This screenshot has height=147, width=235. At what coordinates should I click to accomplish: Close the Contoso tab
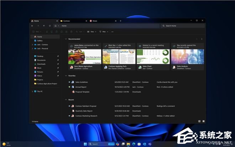tap(86, 21)
